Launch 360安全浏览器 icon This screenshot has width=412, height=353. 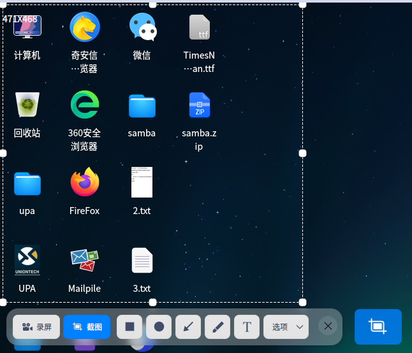85,104
